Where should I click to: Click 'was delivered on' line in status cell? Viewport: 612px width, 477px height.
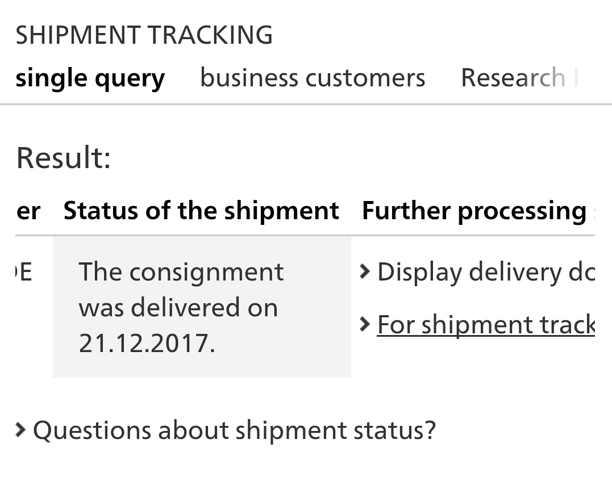pyautogui.click(x=178, y=307)
